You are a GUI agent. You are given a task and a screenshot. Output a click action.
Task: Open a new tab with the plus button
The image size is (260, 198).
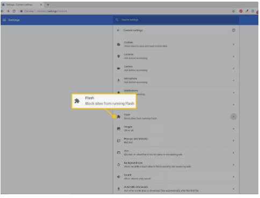(x=48, y=5)
